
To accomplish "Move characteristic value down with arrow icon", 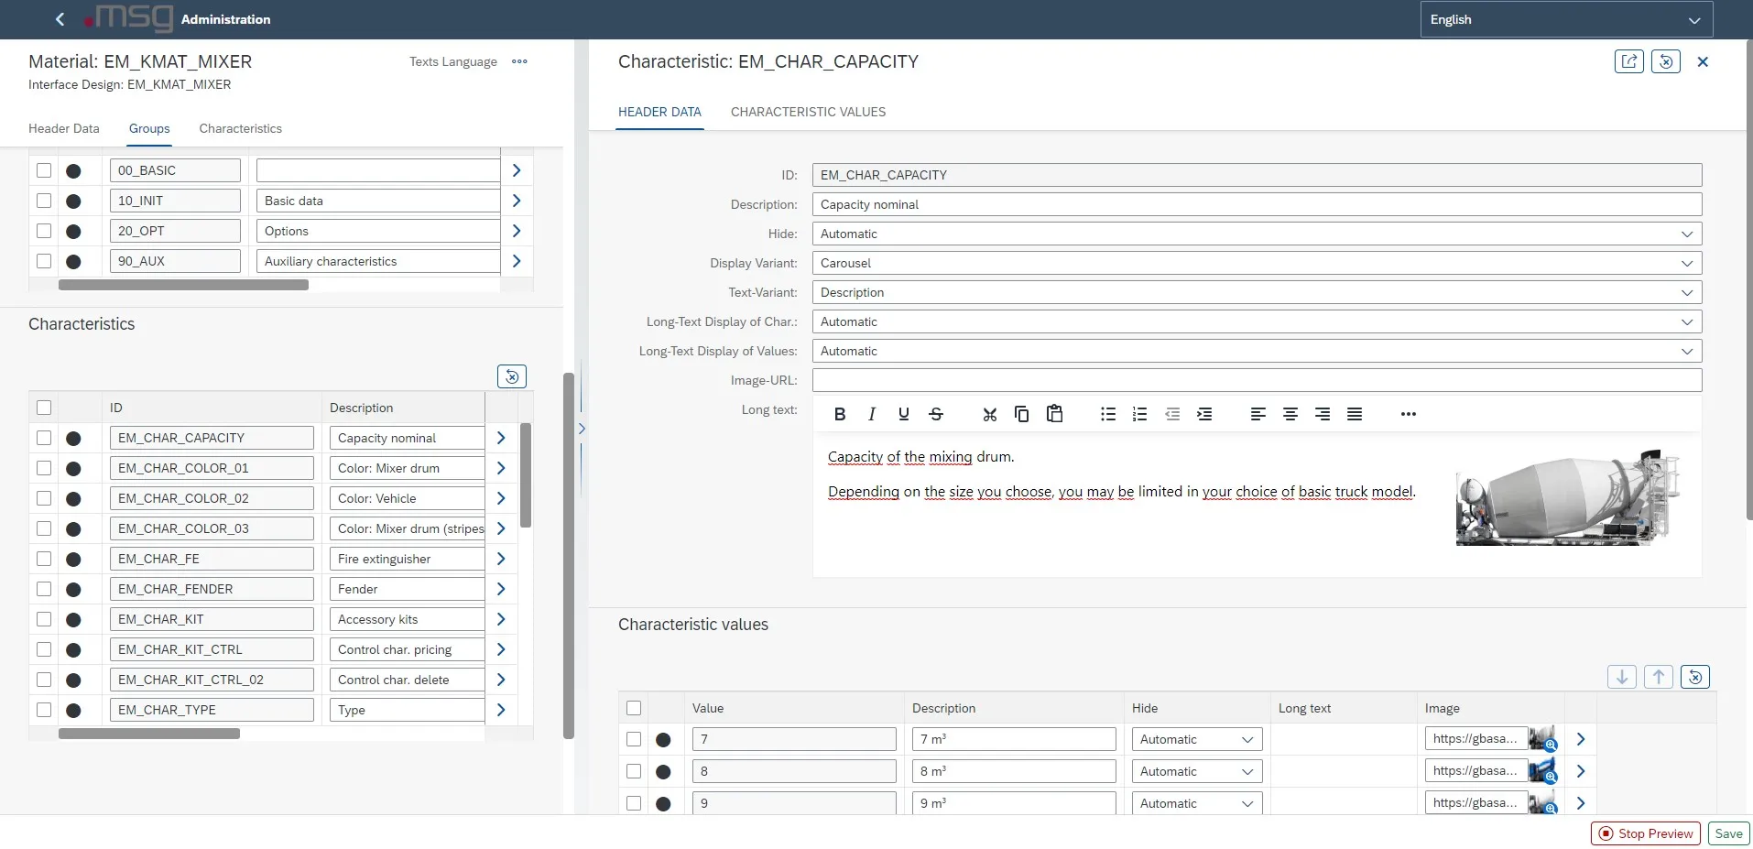I will (x=1621, y=677).
